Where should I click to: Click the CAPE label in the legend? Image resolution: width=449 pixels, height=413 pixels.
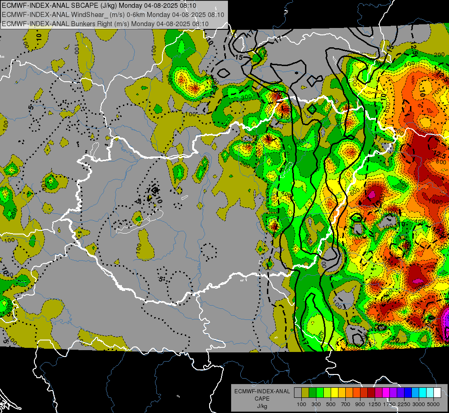click(x=262, y=398)
